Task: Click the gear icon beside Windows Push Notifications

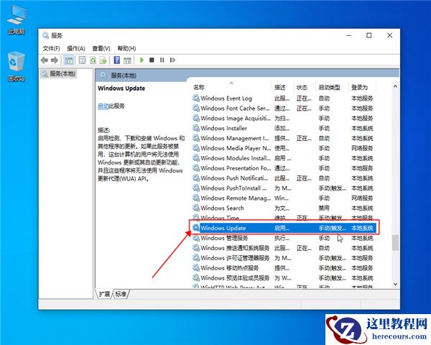Action: [x=196, y=178]
